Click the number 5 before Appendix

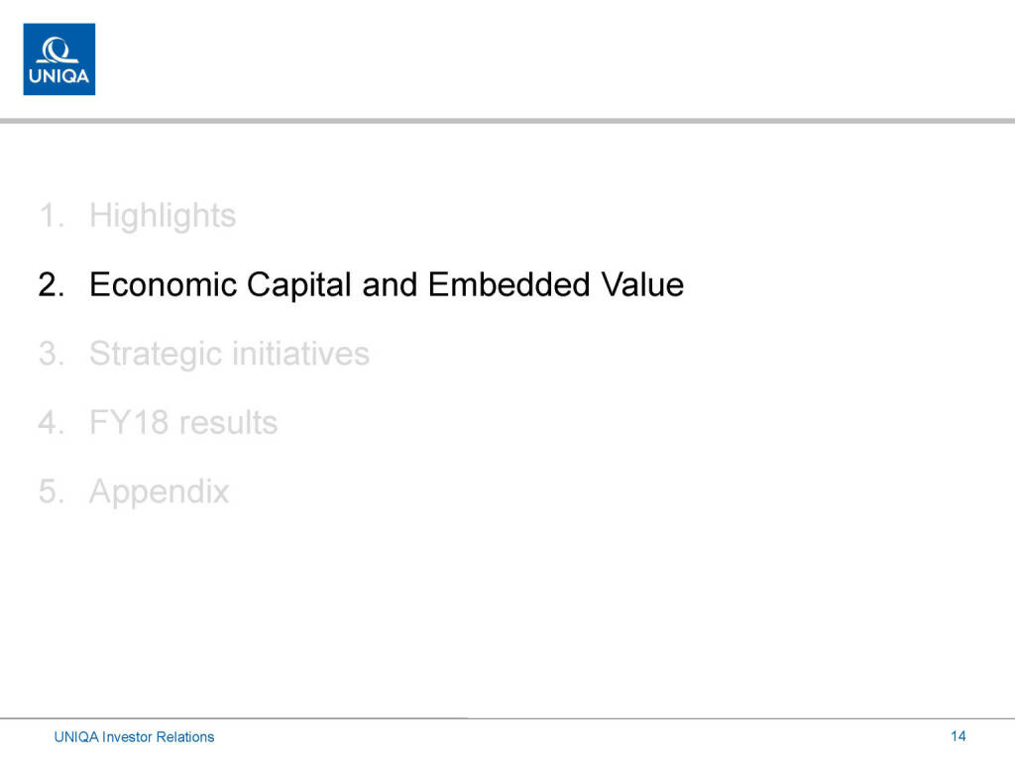[50, 491]
